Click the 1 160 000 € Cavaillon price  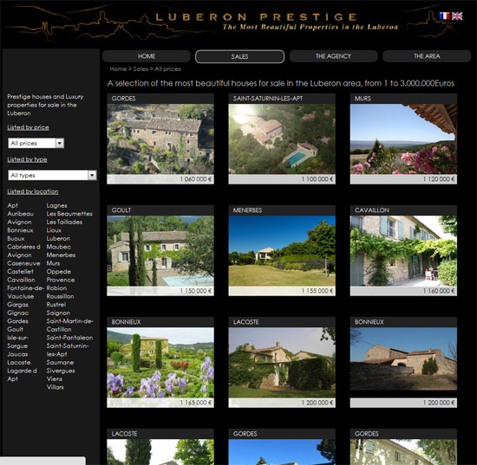pyautogui.click(x=439, y=291)
